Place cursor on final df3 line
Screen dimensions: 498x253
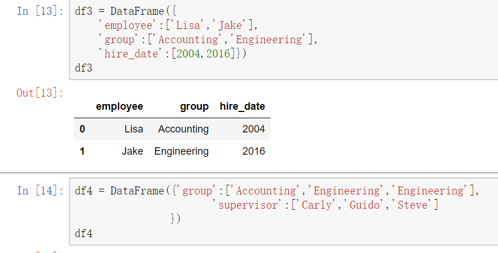coord(83,68)
